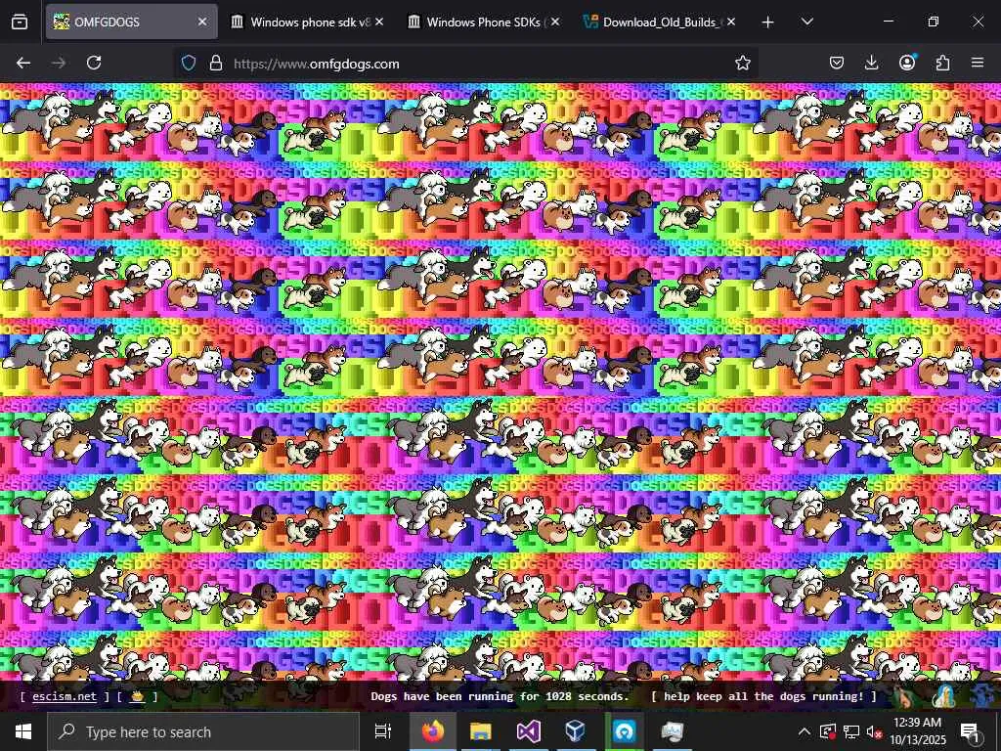Open the Firefox hamburger application menu

point(978,64)
